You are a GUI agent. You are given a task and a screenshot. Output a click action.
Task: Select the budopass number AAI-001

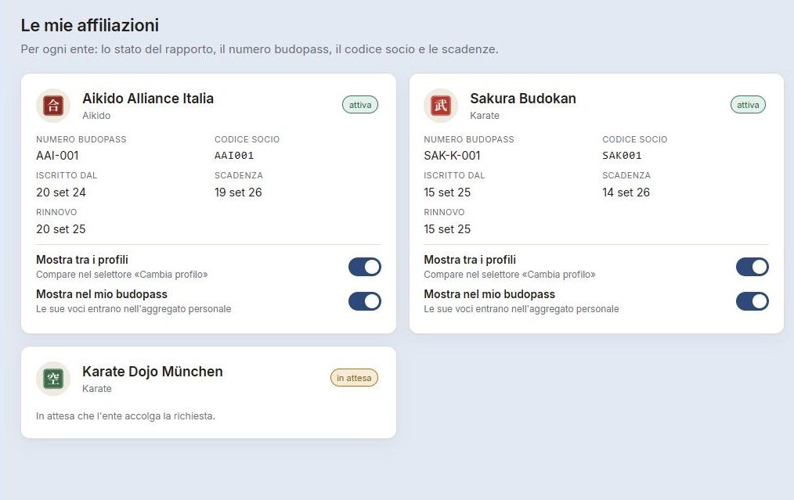[x=57, y=156]
